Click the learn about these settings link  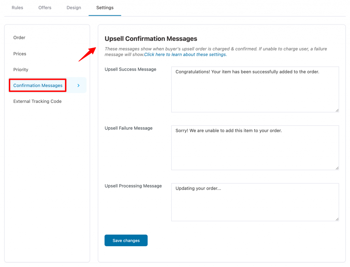[186, 54]
